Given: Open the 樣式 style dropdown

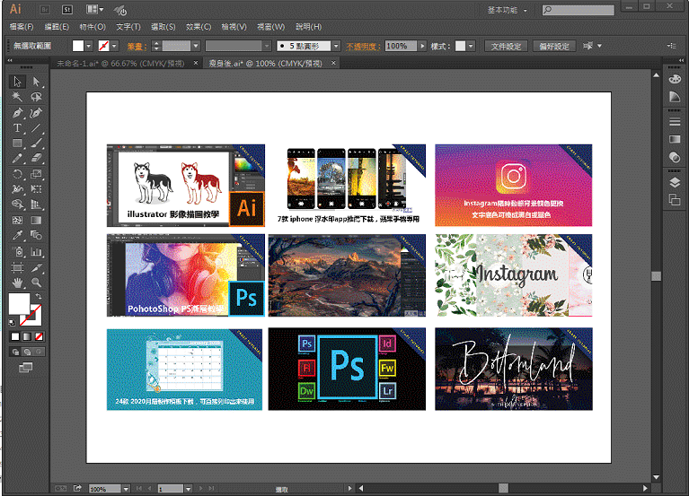Looking at the screenshot, I should tap(471, 46).
